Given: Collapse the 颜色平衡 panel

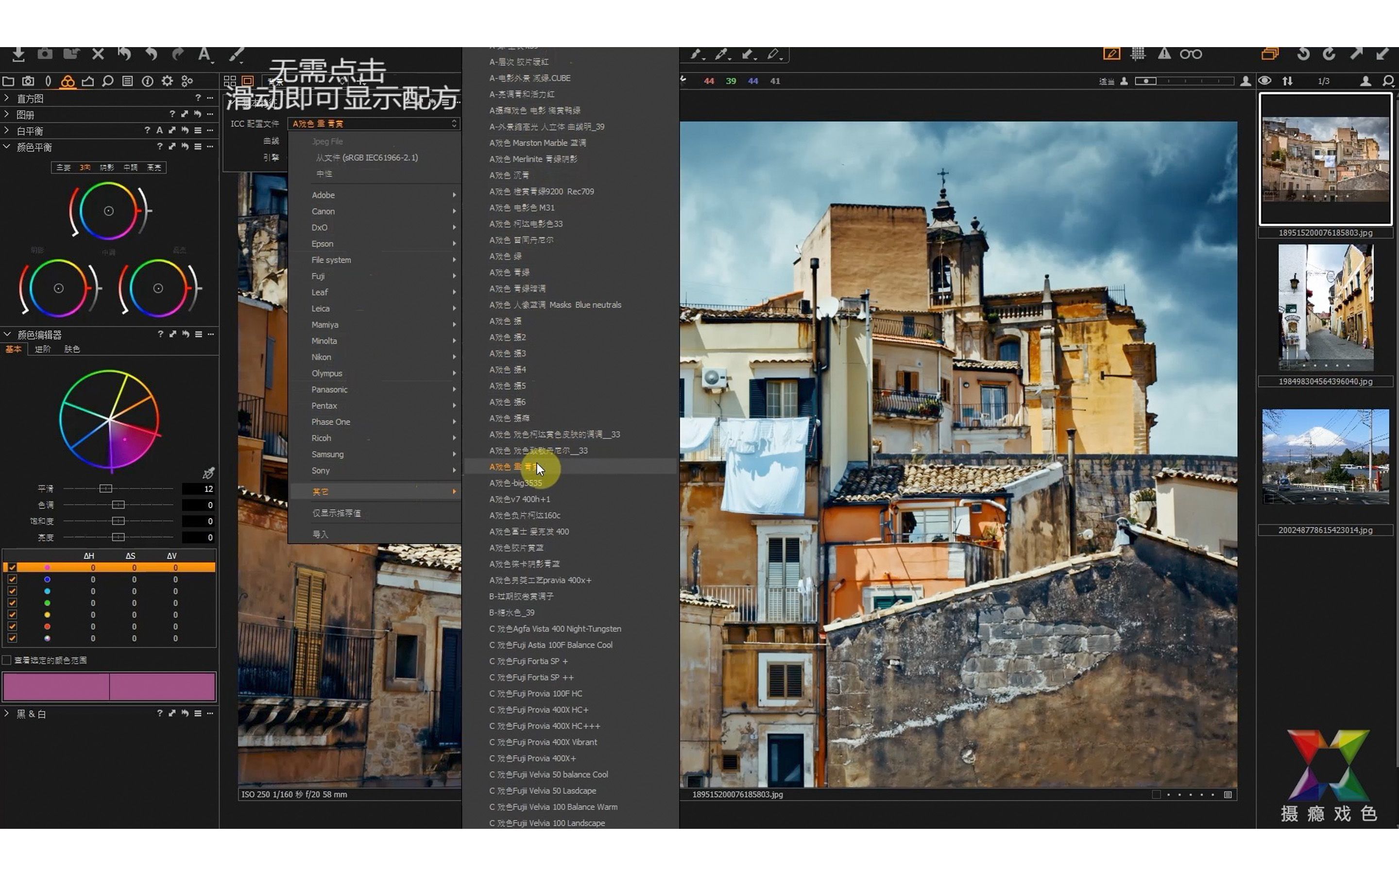Looking at the screenshot, I should (6, 147).
